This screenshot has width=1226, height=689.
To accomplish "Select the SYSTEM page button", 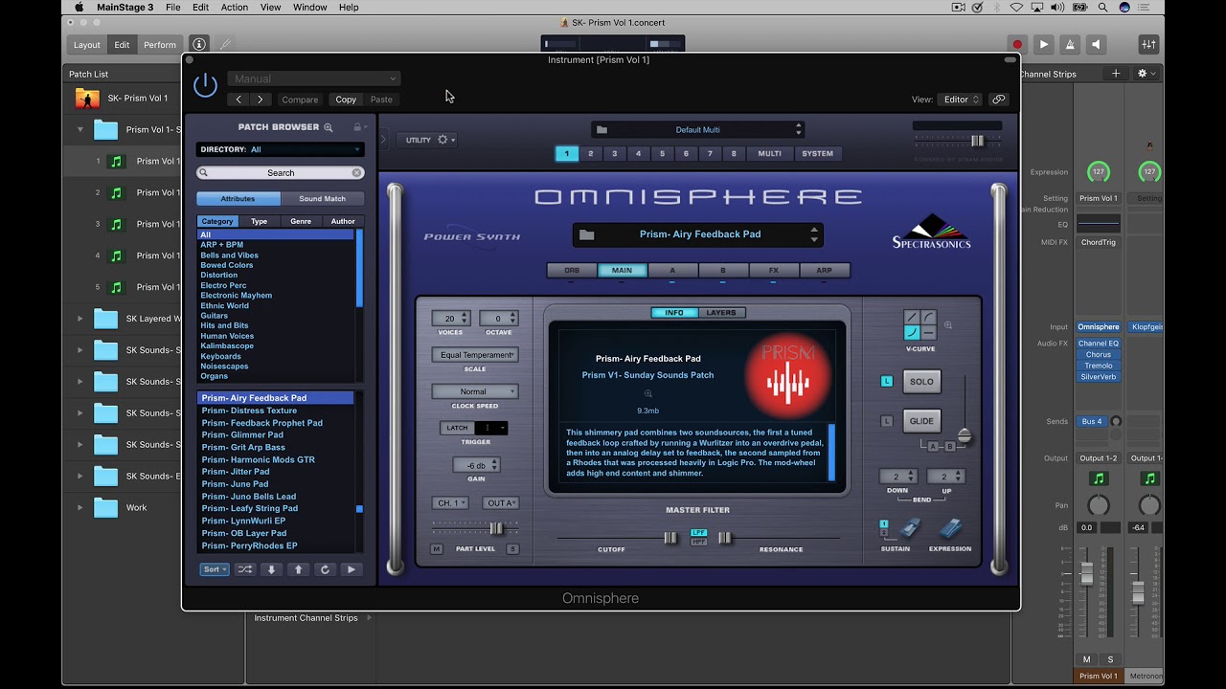I will tap(817, 153).
